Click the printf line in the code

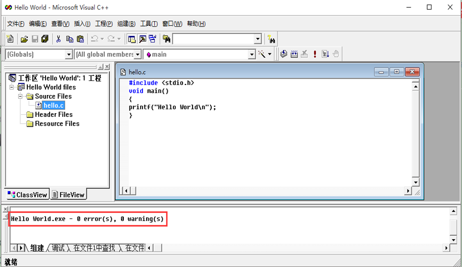tap(172, 107)
